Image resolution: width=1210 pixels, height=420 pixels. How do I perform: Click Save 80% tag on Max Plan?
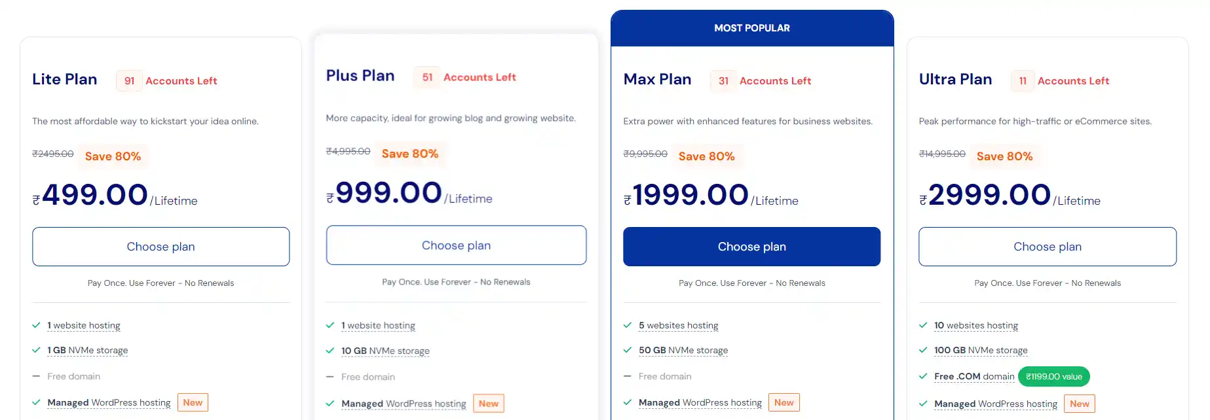click(706, 156)
